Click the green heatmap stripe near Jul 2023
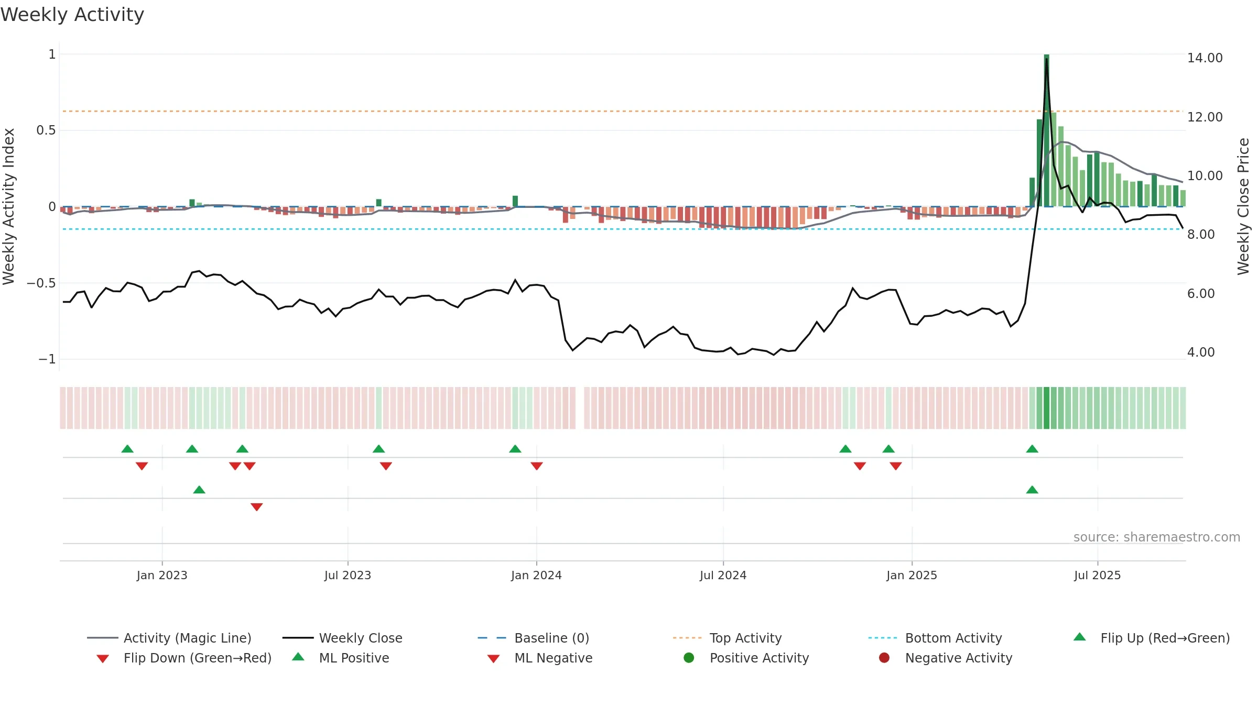Viewport: 1258px width, 707px height. [379, 408]
